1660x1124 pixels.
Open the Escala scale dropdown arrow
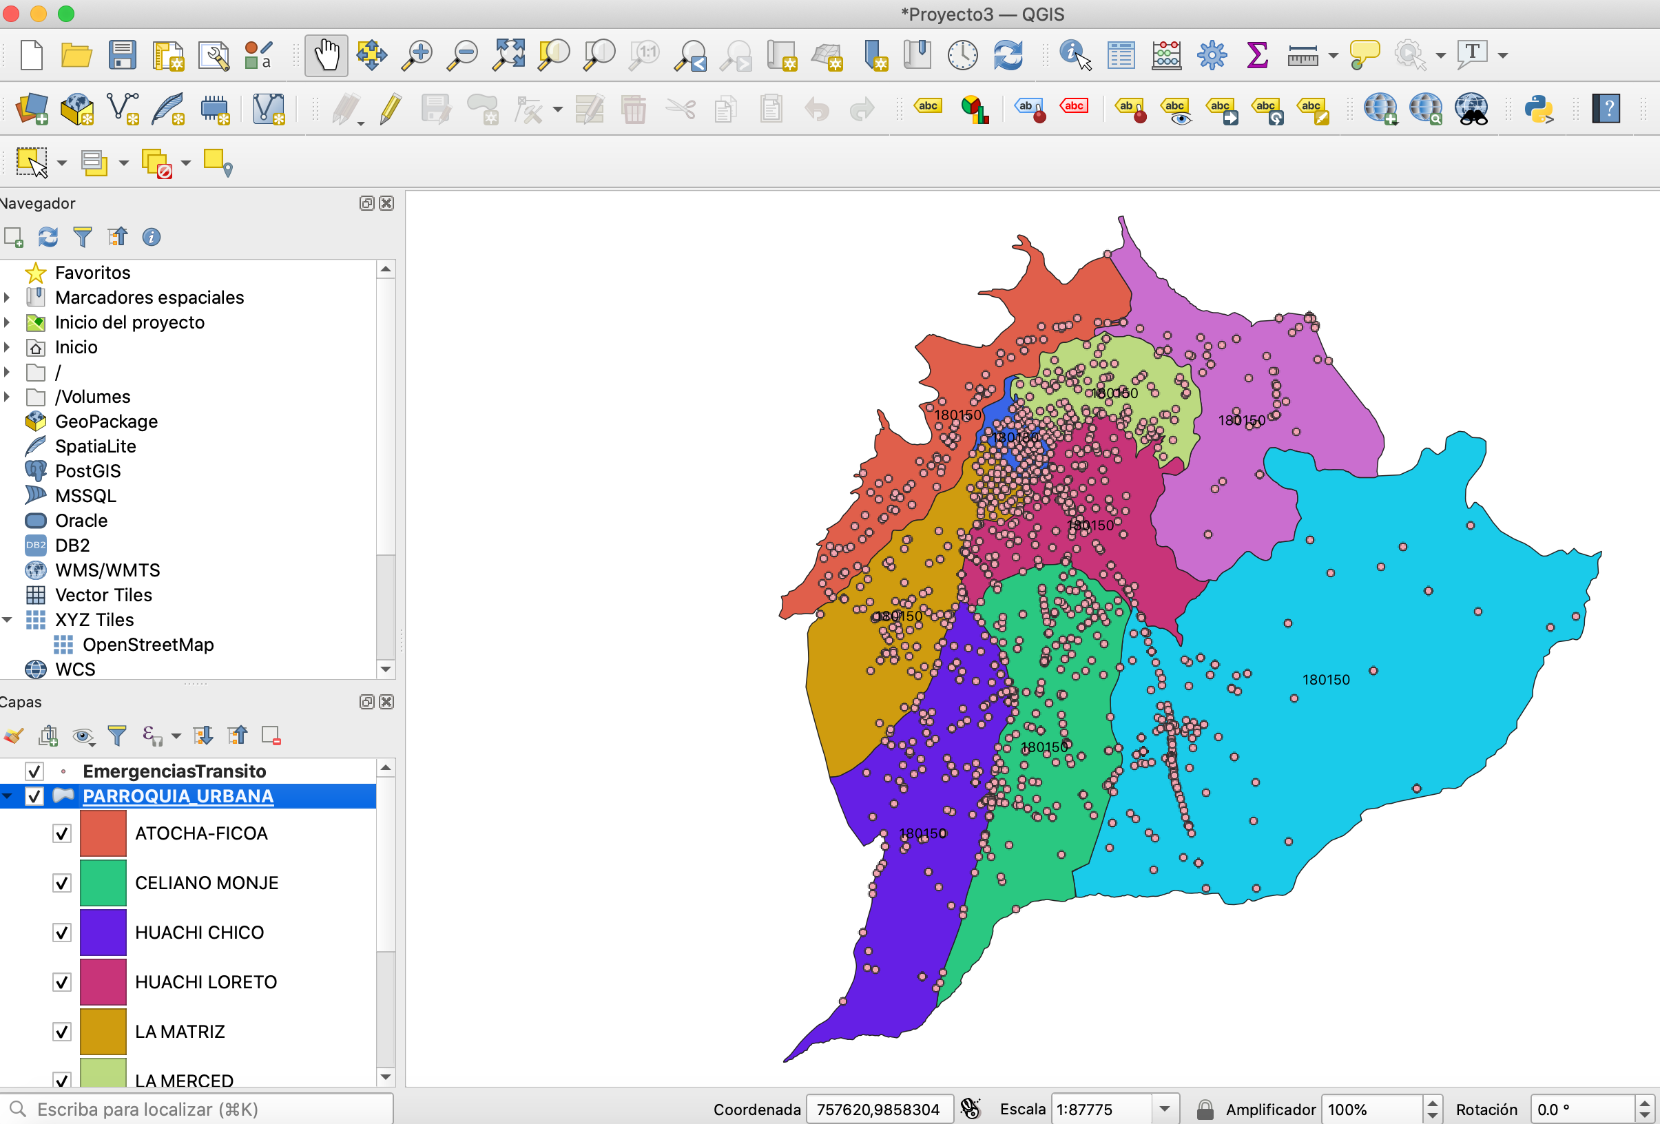point(1165,1109)
